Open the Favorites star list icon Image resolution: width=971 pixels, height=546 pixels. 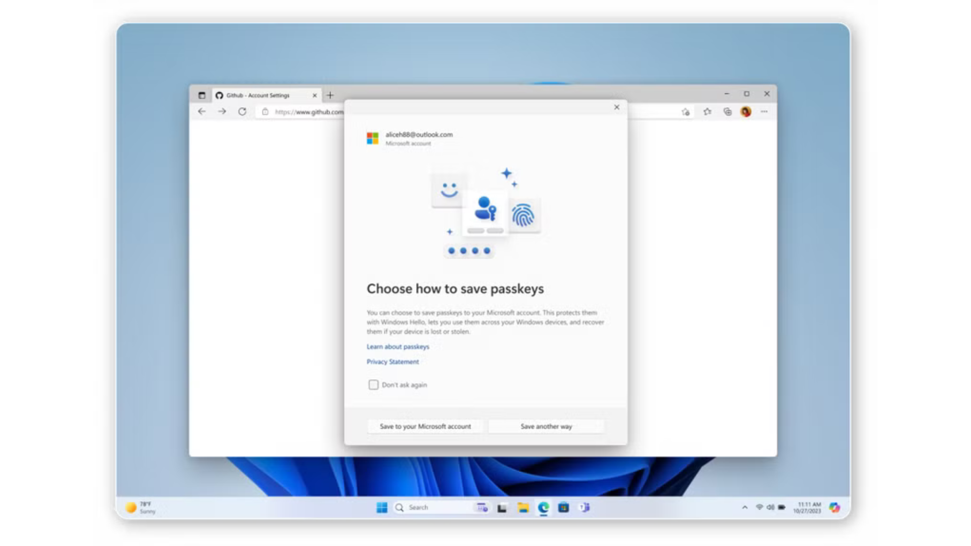click(x=707, y=112)
